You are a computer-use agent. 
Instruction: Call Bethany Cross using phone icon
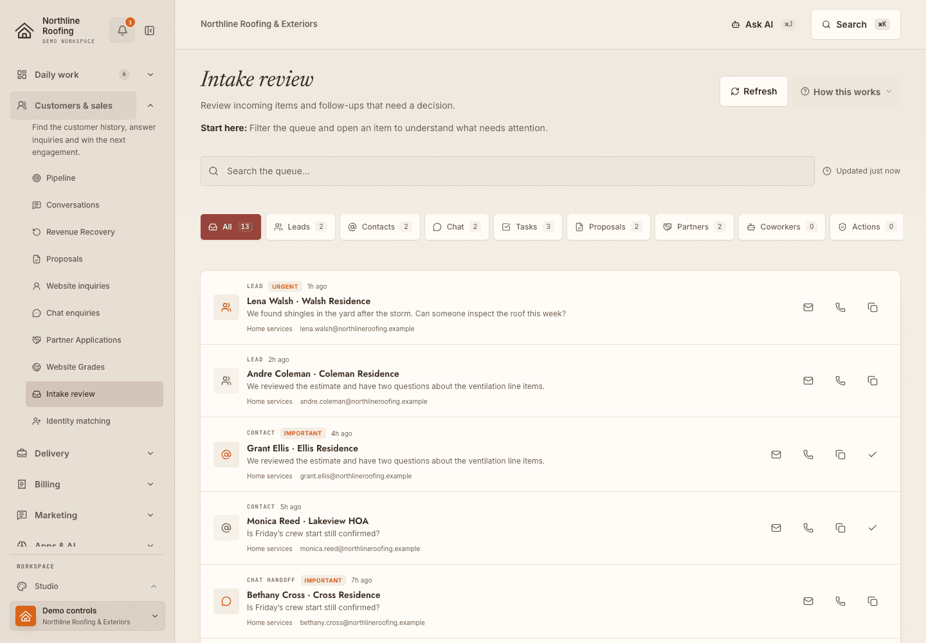click(840, 601)
